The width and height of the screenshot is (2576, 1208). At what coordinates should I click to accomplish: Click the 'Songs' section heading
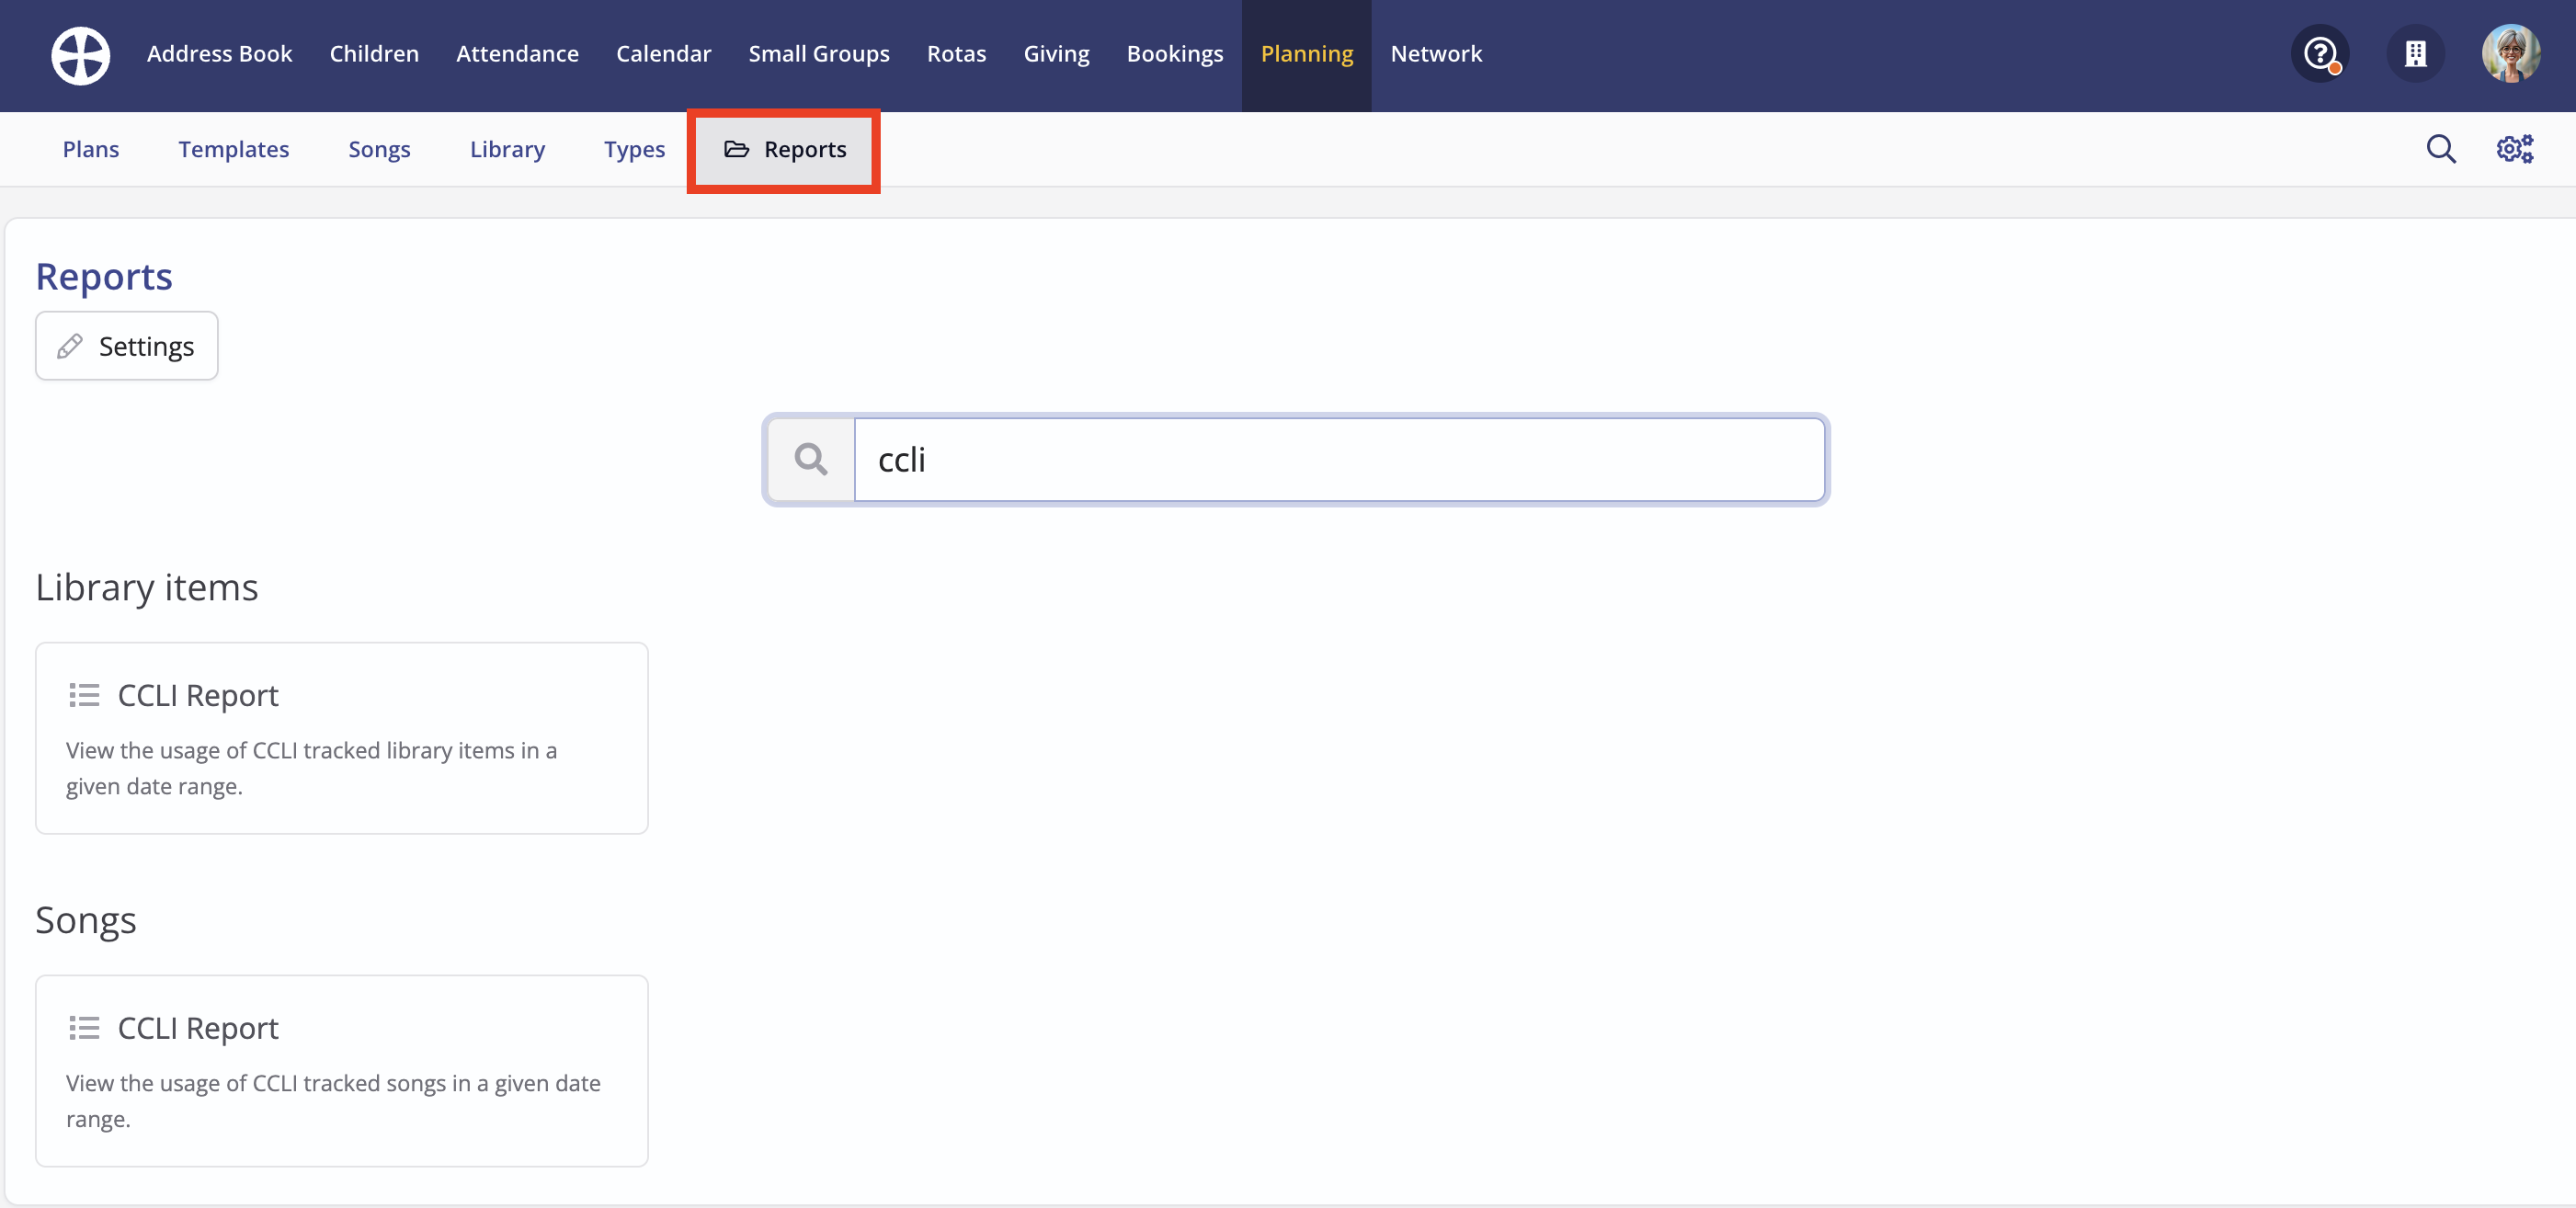(86, 920)
